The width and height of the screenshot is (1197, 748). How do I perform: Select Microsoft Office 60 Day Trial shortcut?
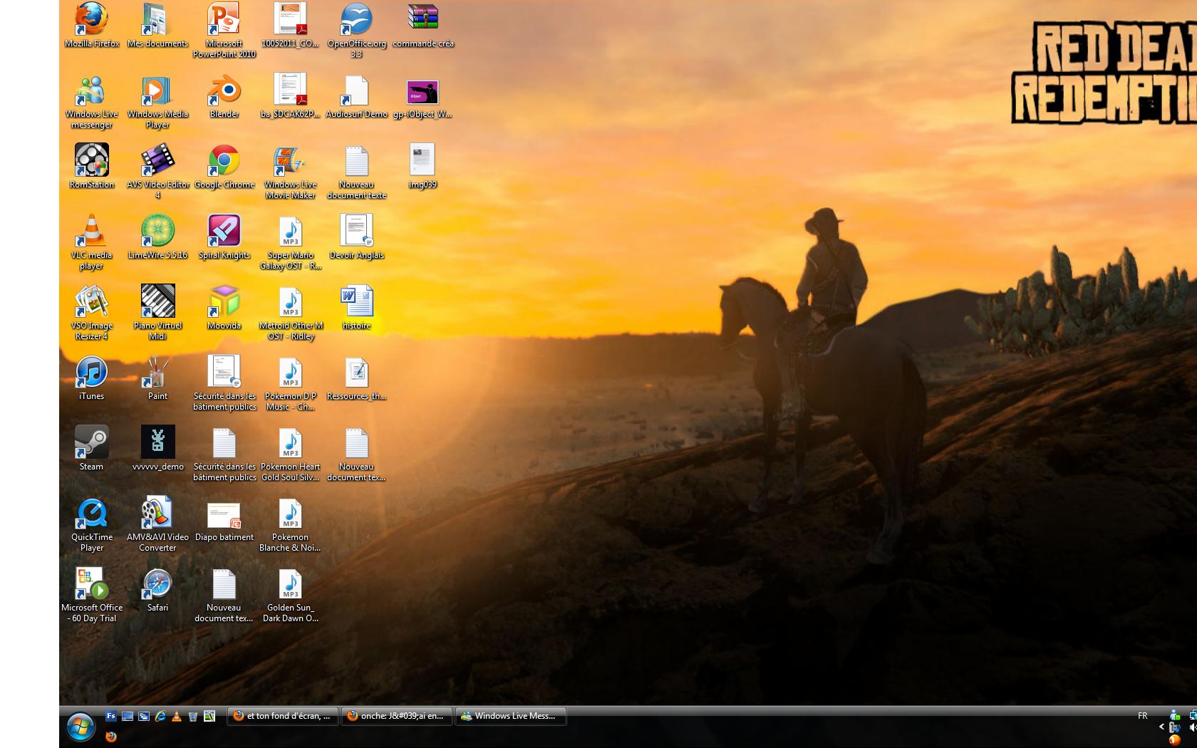[x=92, y=595]
